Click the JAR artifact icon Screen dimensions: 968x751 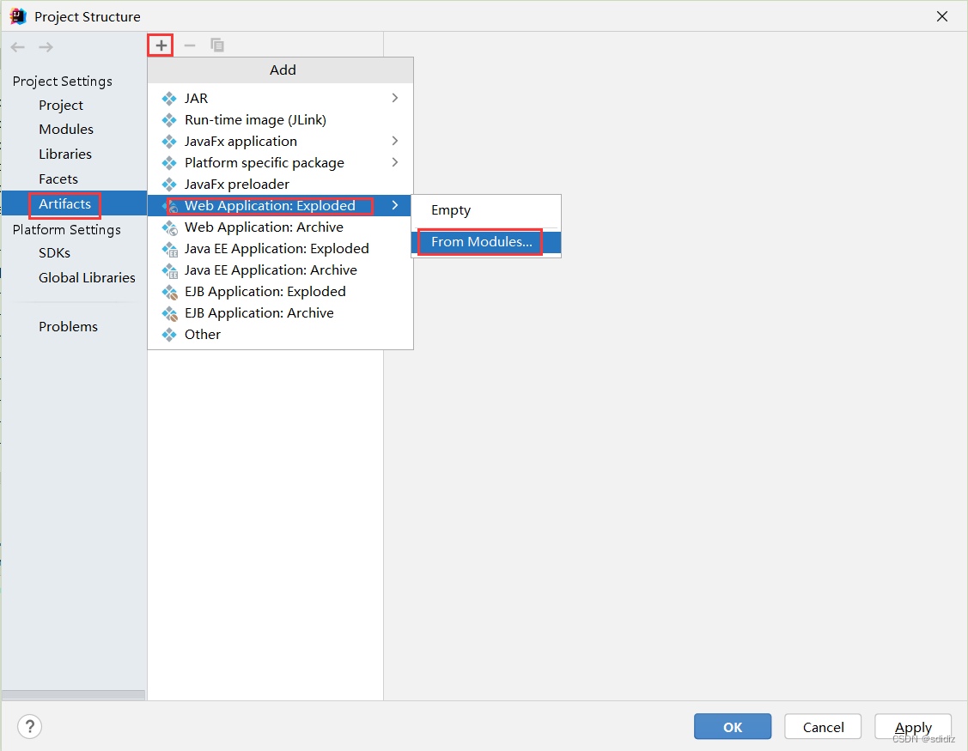[169, 98]
